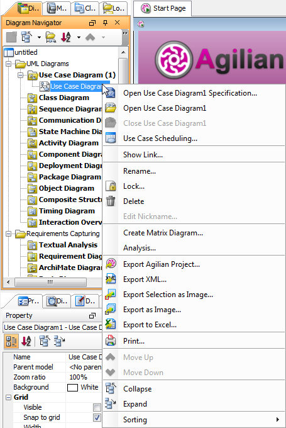Click the Agilian icon below Start Page tab
This screenshot has height=428, width=286.
click(141, 24)
